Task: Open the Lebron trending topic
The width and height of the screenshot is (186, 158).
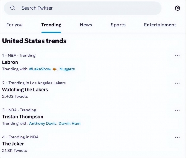Action: (x=10, y=62)
